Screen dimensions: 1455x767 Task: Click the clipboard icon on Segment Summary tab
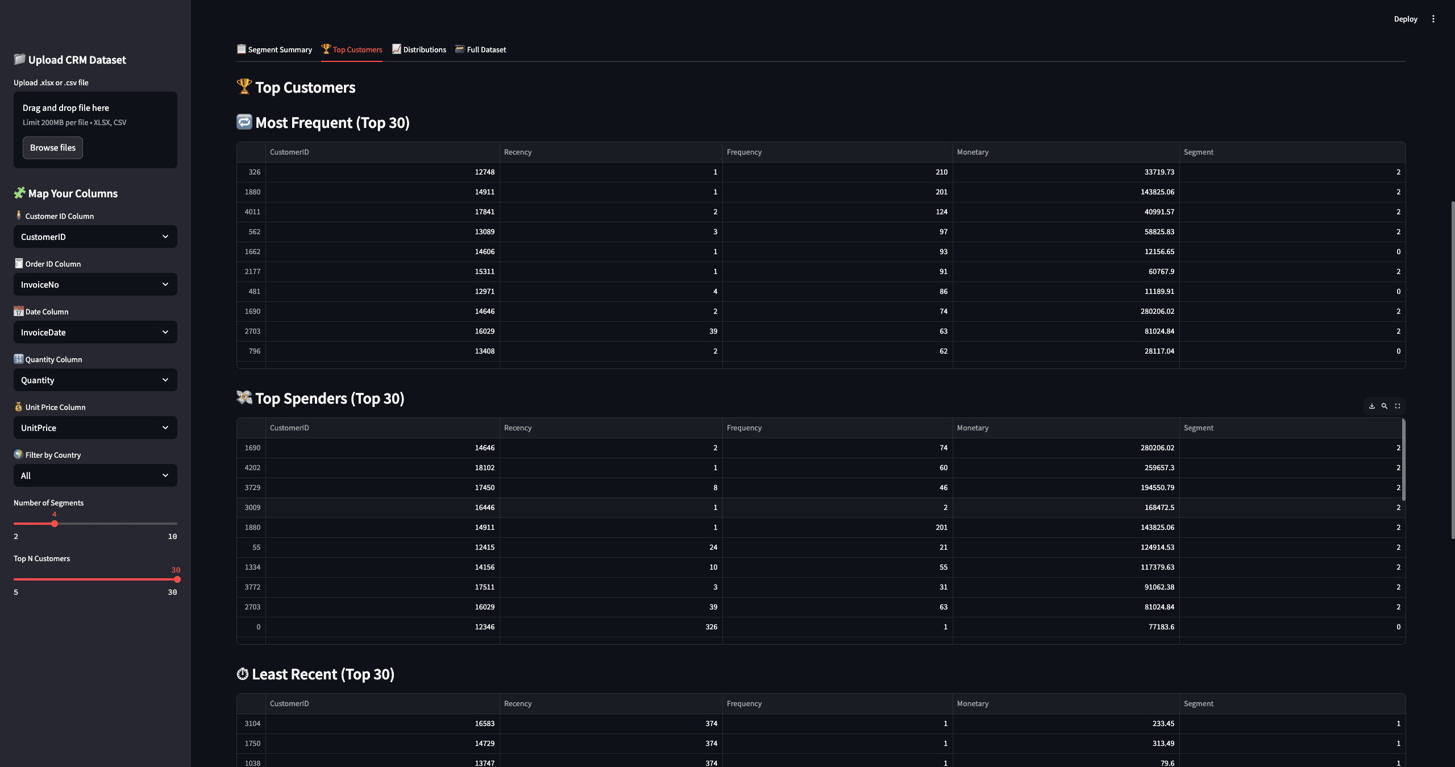click(x=240, y=49)
